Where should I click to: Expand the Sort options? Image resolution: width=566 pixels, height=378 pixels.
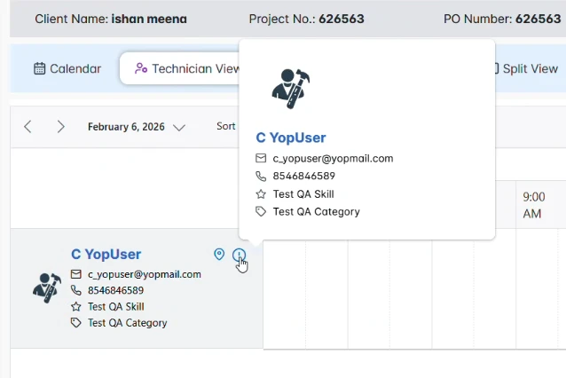[x=225, y=127]
